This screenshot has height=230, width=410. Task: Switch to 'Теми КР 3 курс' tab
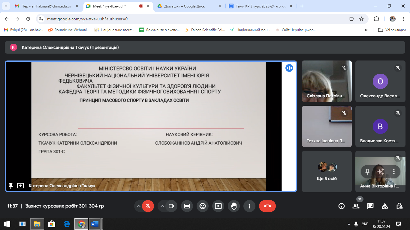click(x=261, y=6)
